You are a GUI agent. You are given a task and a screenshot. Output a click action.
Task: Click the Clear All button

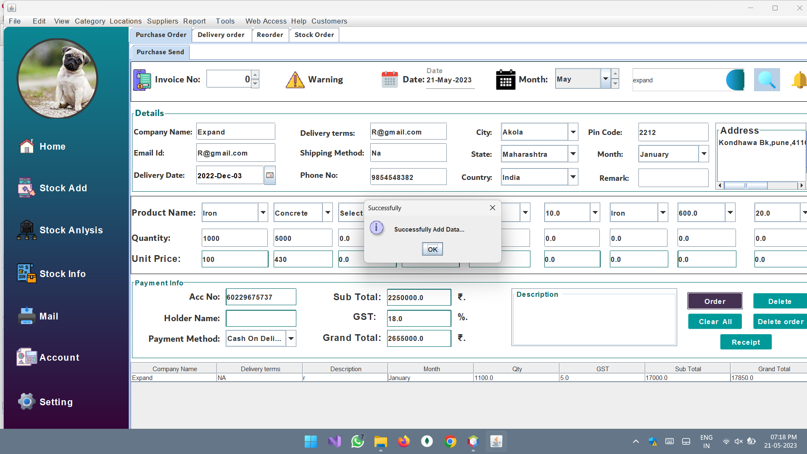[715, 321]
